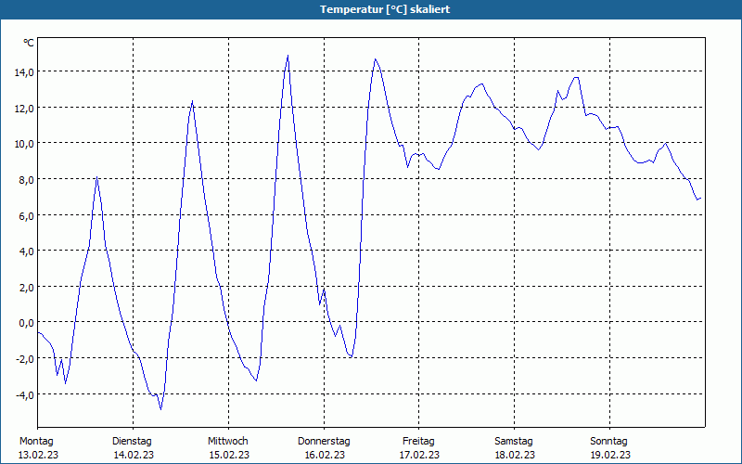Click the 0,0 y-axis label
742x464 pixels.
pyautogui.click(x=27, y=323)
